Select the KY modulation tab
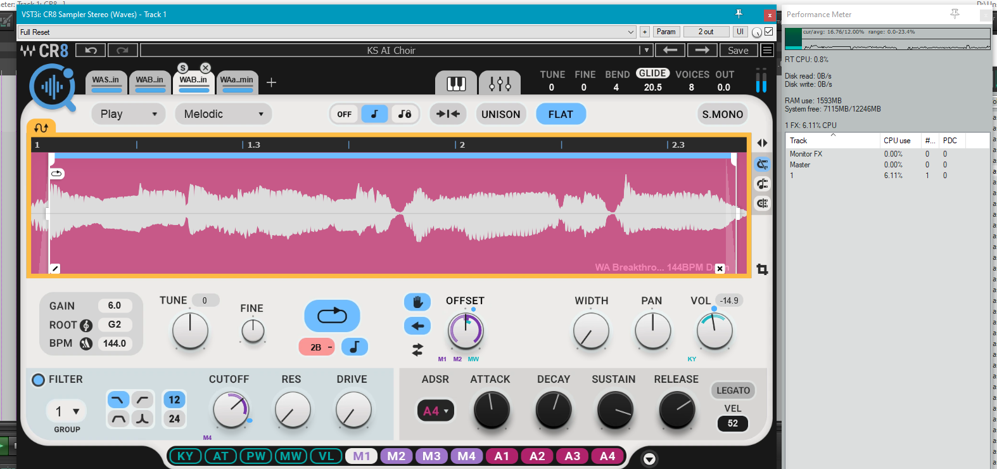Screen dimensions: 997x469 pyautogui.click(x=185, y=456)
